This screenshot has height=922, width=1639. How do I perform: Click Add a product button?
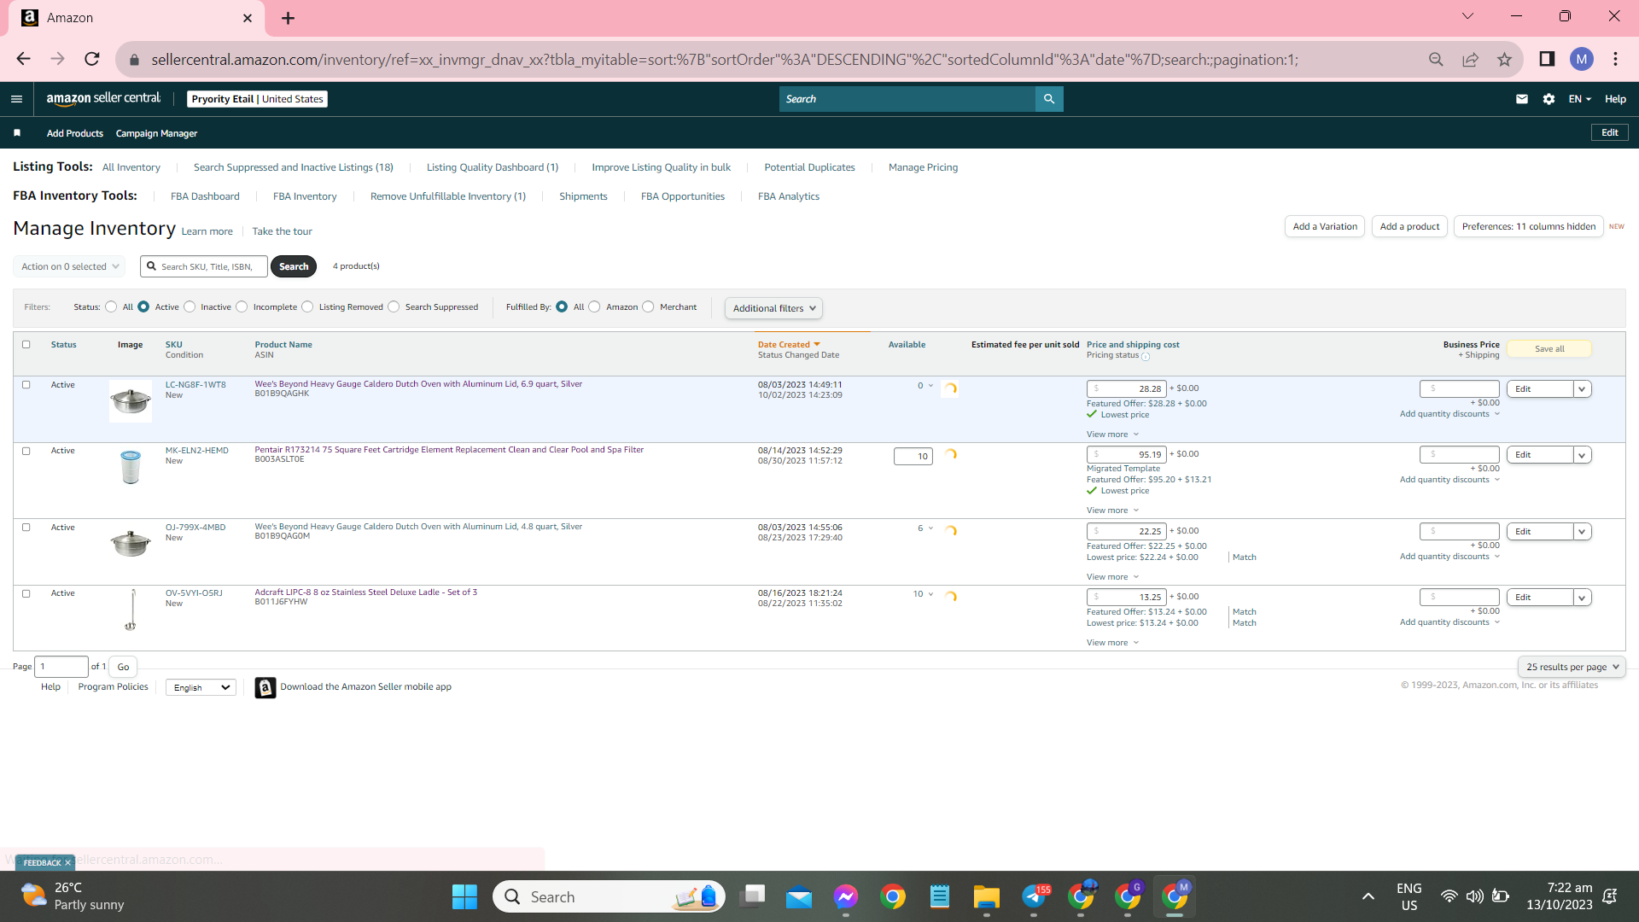(1409, 226)
